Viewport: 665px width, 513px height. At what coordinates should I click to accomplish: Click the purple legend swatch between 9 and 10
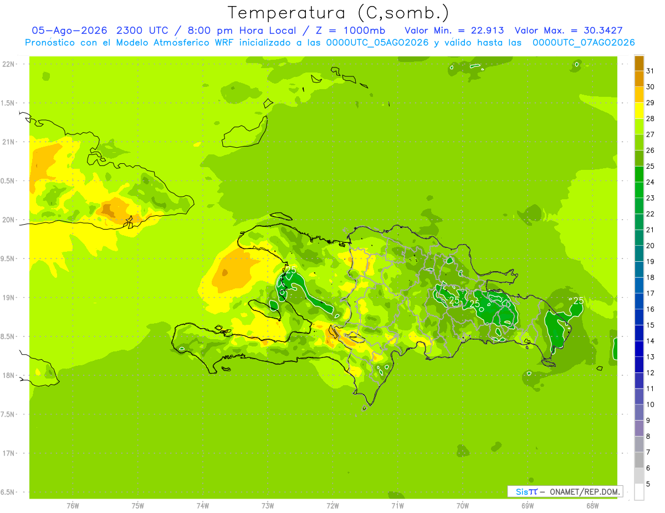point(639,412)
